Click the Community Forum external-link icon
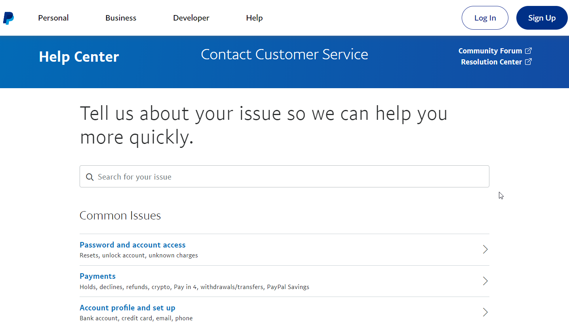 (528, 51)
